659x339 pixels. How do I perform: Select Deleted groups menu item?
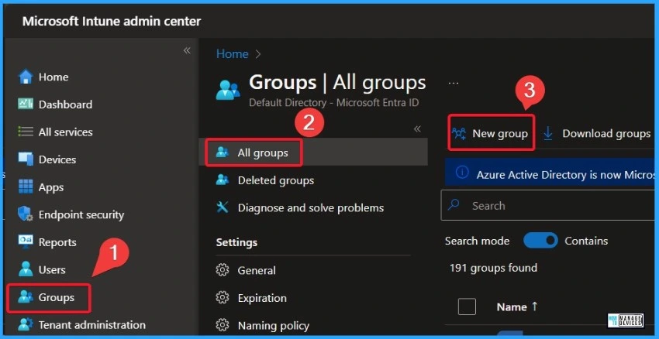pos(276,180)
